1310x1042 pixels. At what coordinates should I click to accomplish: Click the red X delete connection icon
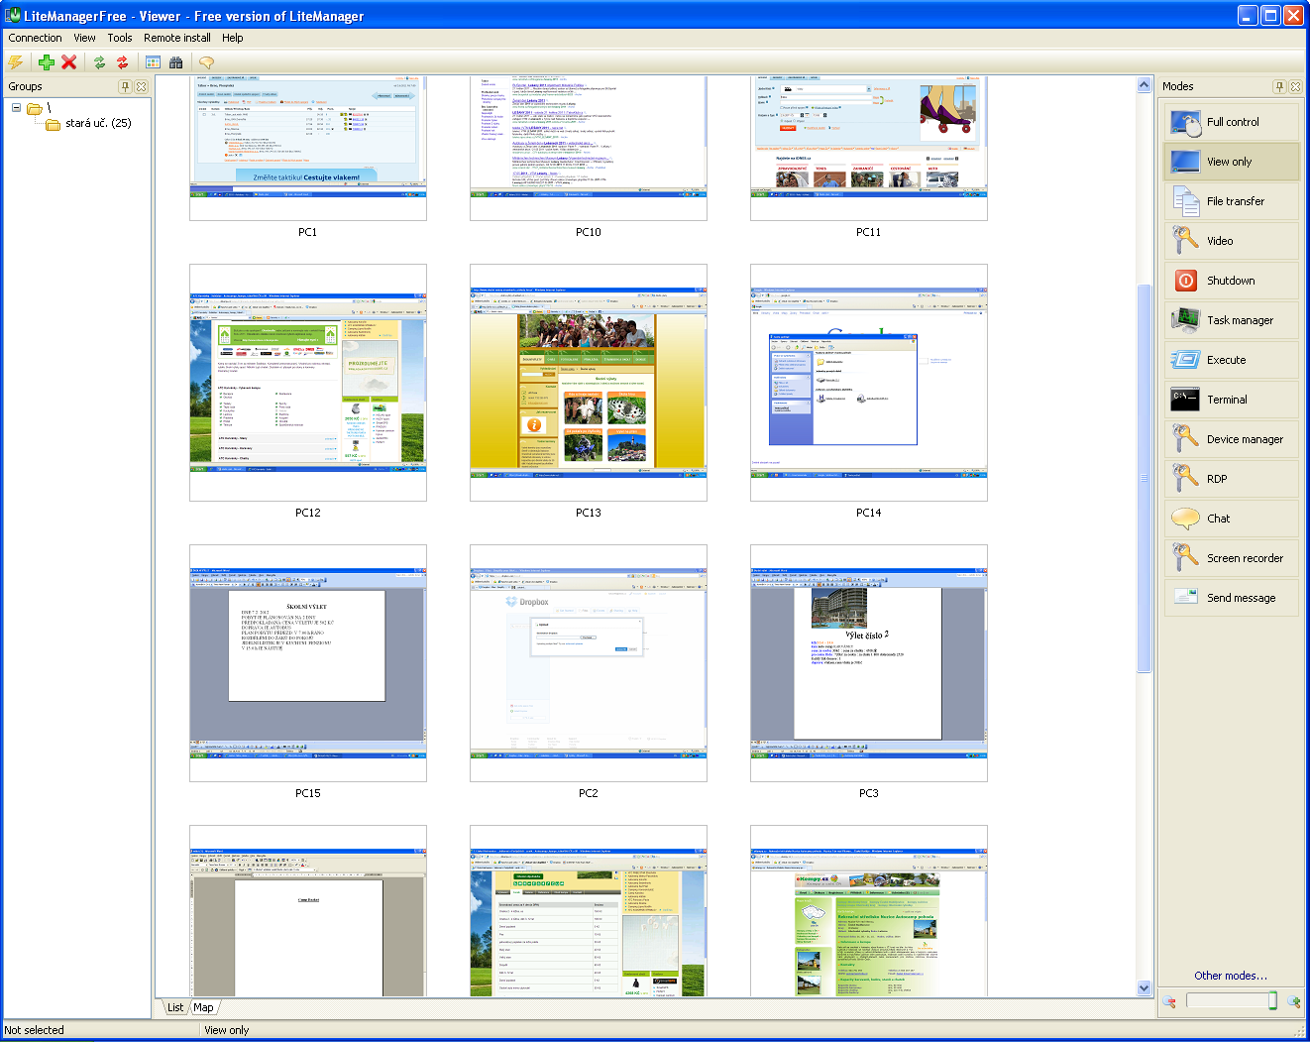(69, 62)
